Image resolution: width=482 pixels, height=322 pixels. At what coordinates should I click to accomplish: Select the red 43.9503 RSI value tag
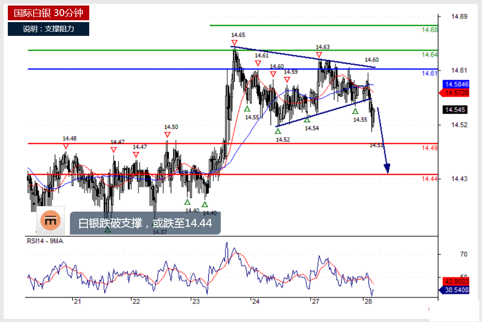pyautogui.click(x=456, y=281)
